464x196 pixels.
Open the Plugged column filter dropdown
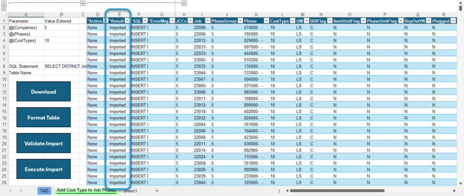pos(454,21)
